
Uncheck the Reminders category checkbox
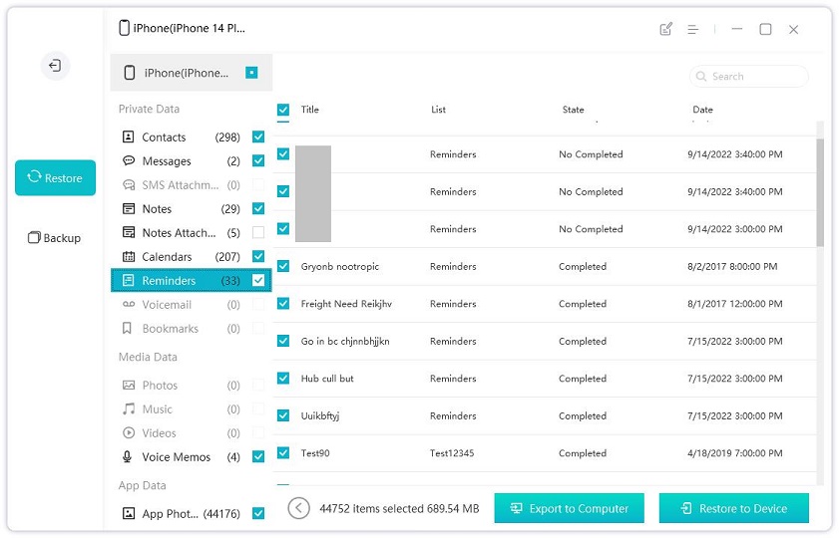pos(258,281)
